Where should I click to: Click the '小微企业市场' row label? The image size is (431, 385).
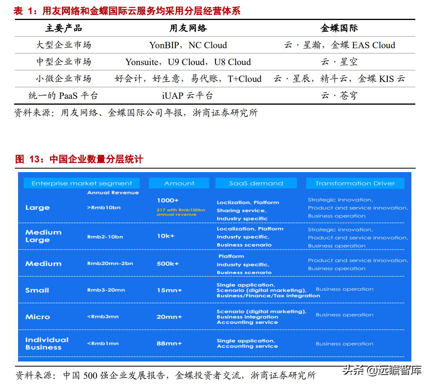click(64, 79)
